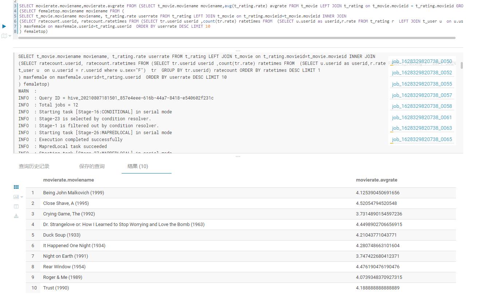The image size is (480, 300).
Task: Open the 保存的查询 tab
Action: (92, 166)
